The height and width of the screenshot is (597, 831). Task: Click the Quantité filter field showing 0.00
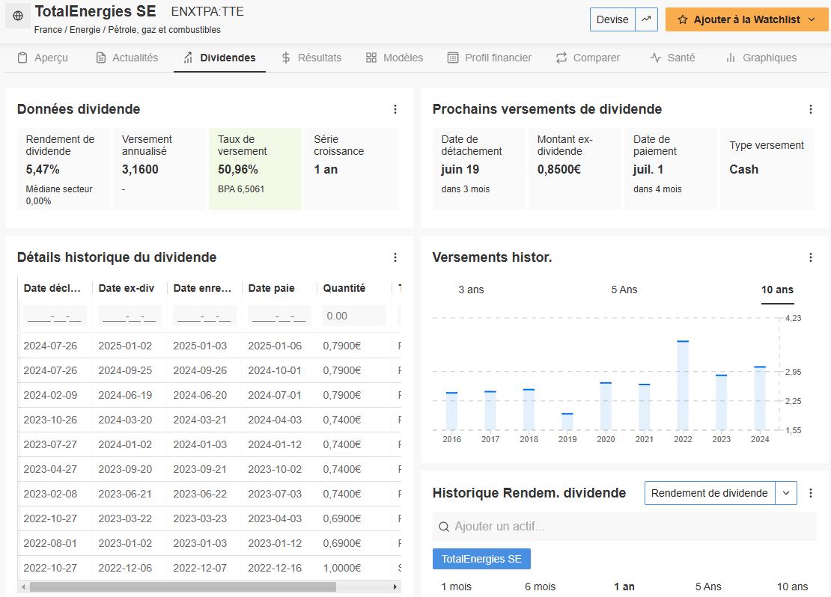(354, 316)
